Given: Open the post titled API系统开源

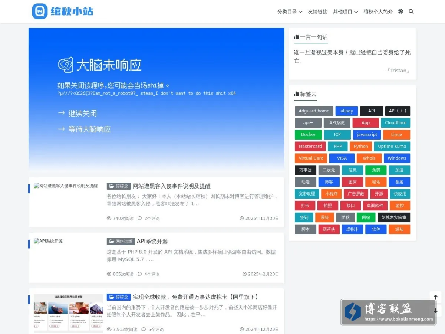Looking at the screenshot, I should (x=152, y=241).
